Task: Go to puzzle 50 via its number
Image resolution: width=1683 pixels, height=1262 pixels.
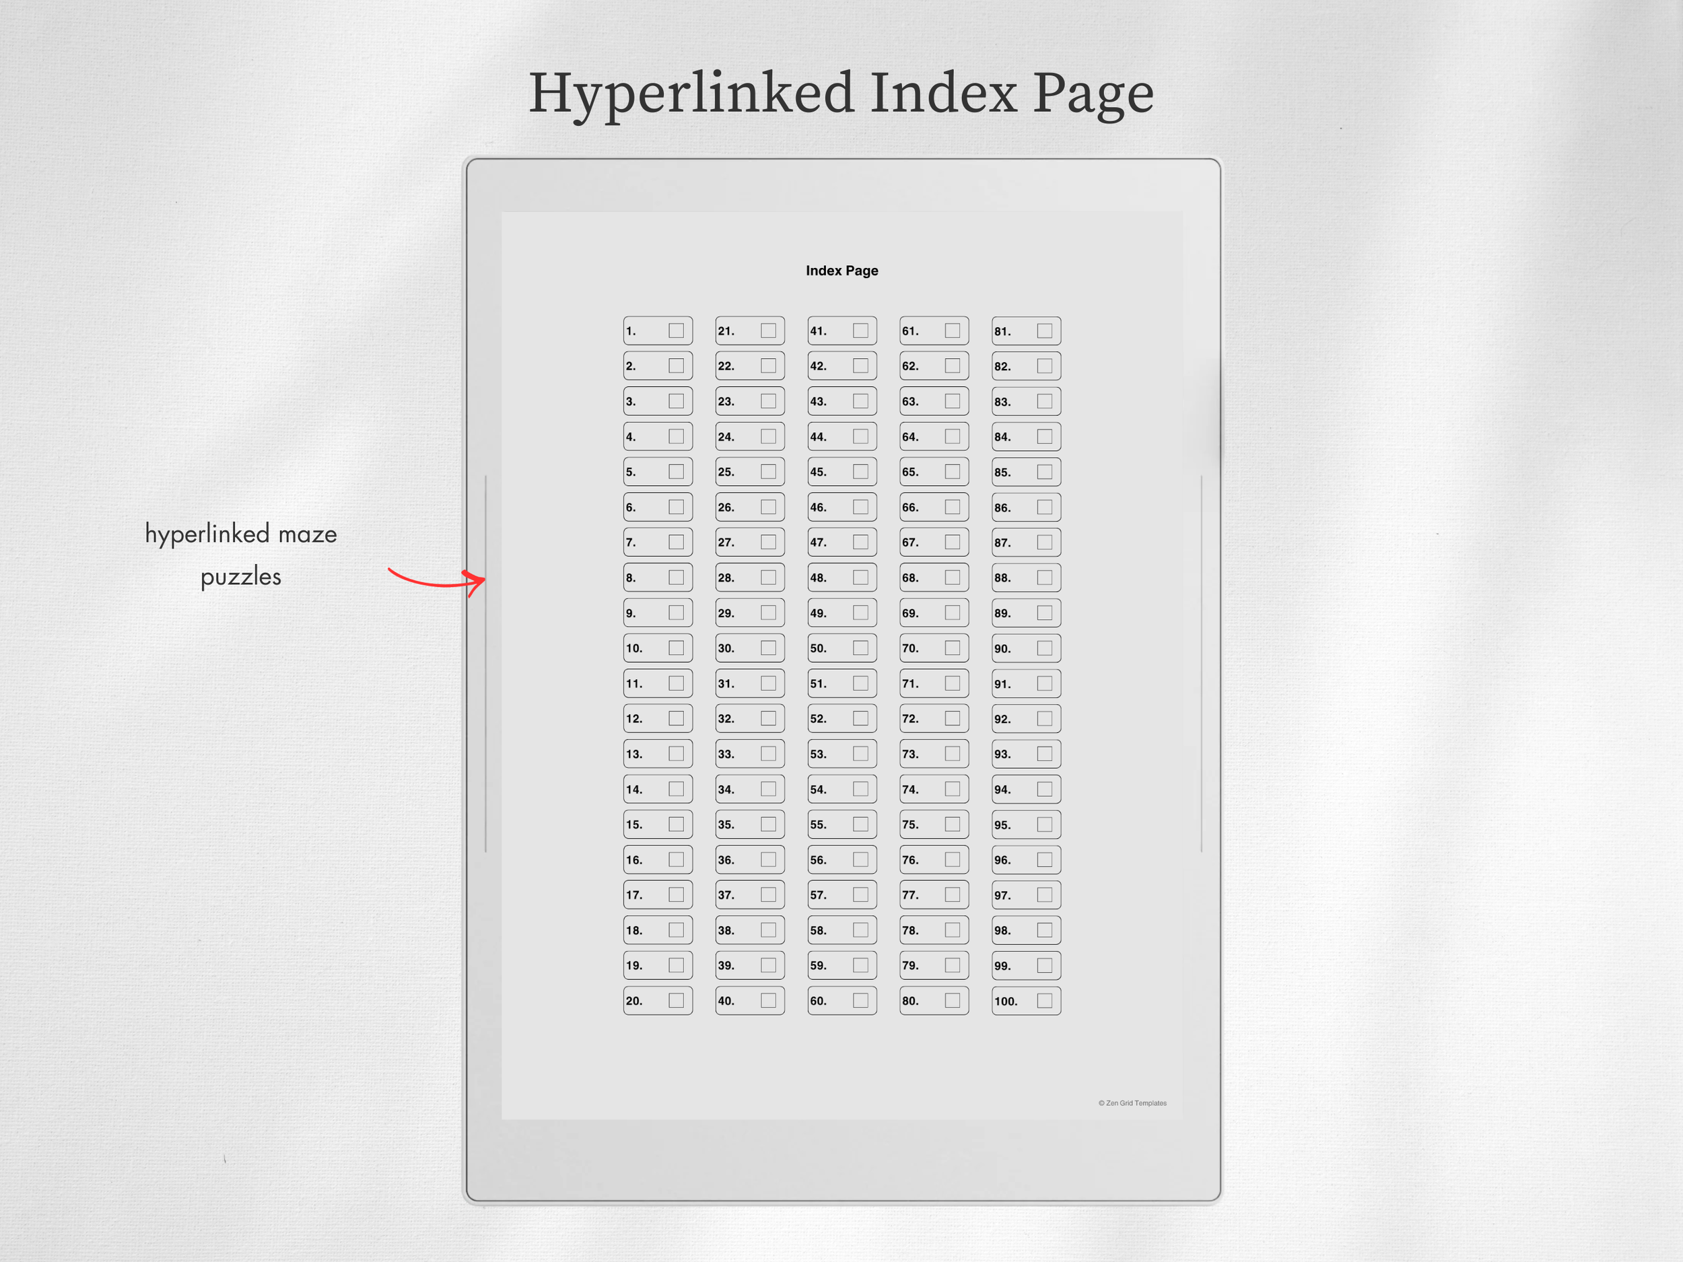Action: [x=818, y=648]
